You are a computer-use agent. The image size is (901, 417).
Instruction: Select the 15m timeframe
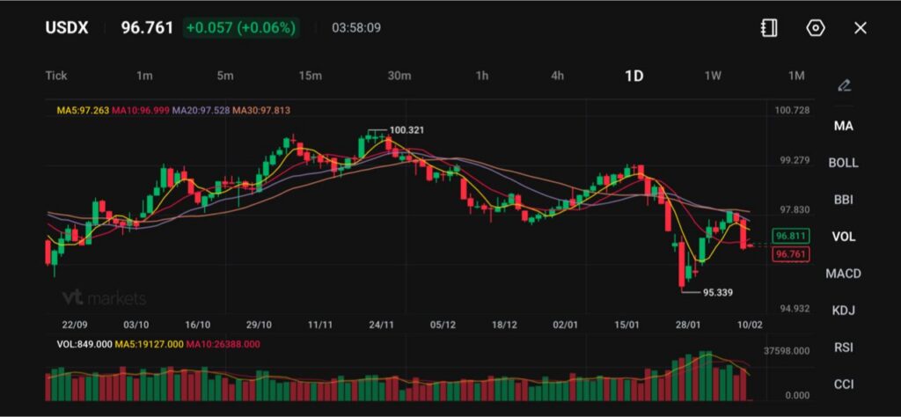point(310,76)
